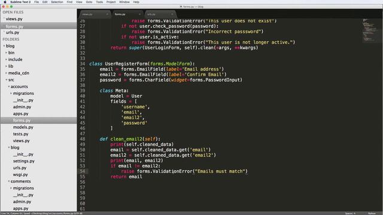The height and width of the screenshot is (215, 383).
Task: Open tests.py in the accounts folder
Action: (20, 134)
